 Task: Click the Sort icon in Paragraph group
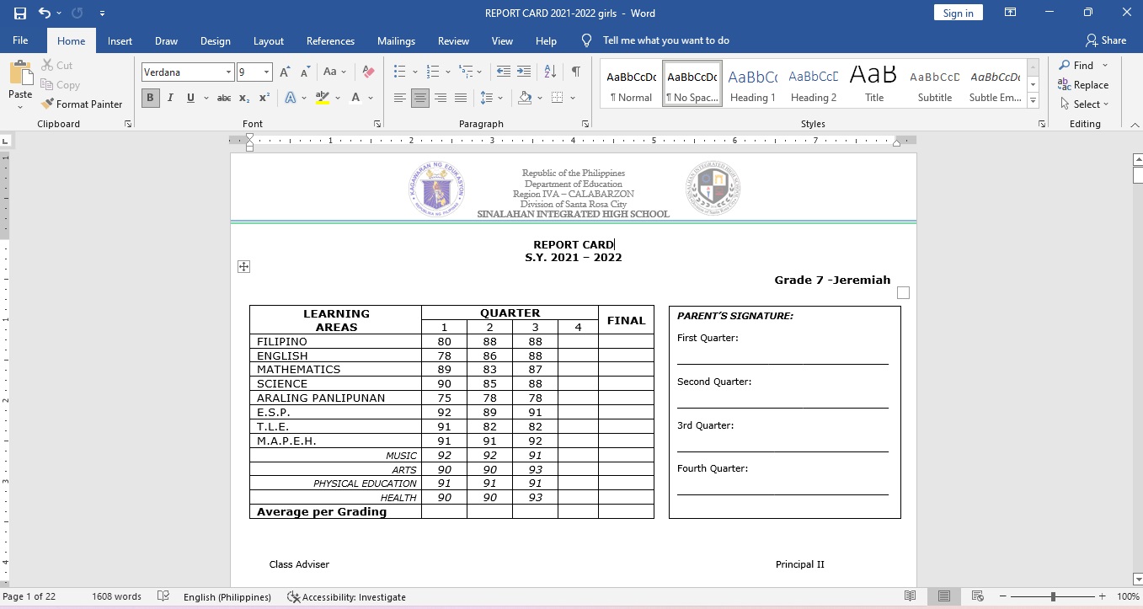(x=550, y=72)
